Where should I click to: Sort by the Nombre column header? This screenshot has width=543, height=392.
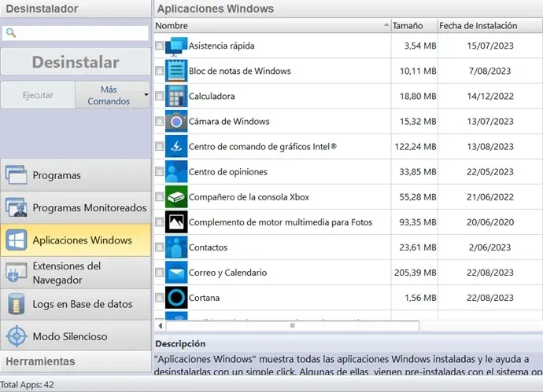[272, 26]
